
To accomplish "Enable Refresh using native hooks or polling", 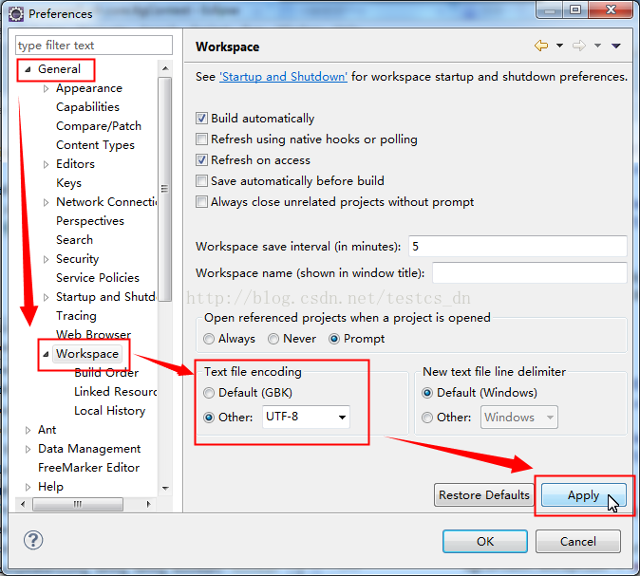I will [201, 139].
